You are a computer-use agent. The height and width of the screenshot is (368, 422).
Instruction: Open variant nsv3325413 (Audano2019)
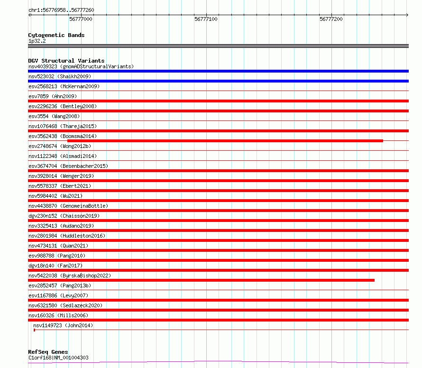pyautogui.click(x=61, y=226)
